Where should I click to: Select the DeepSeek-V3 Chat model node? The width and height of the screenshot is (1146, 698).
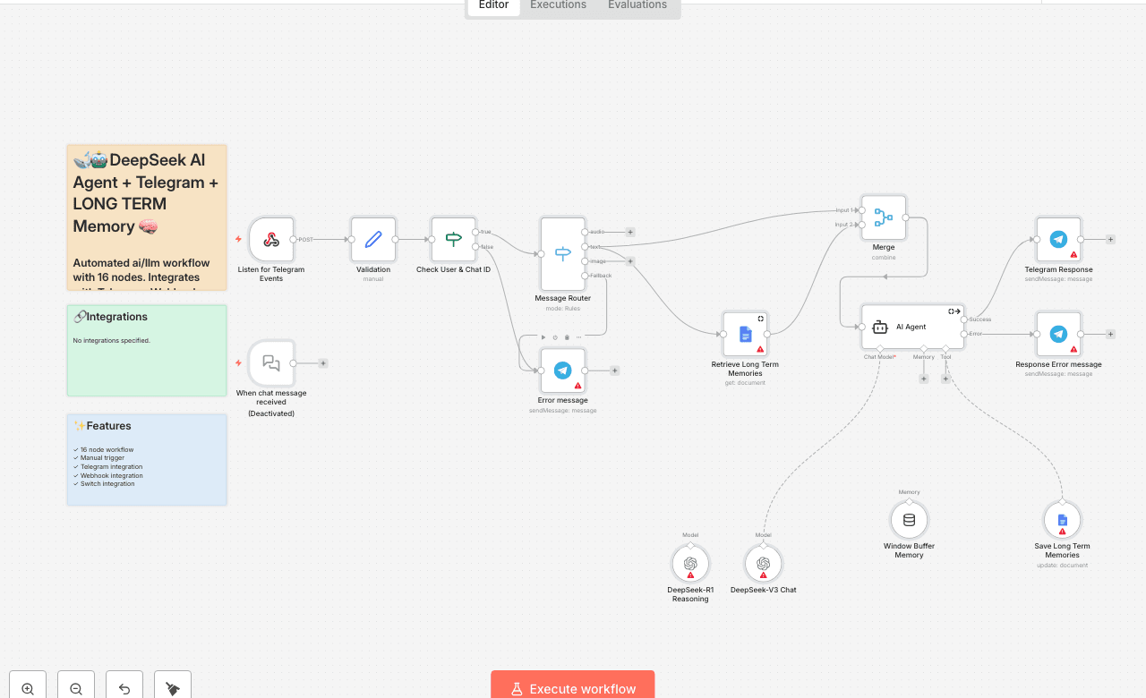coord(763,564)
